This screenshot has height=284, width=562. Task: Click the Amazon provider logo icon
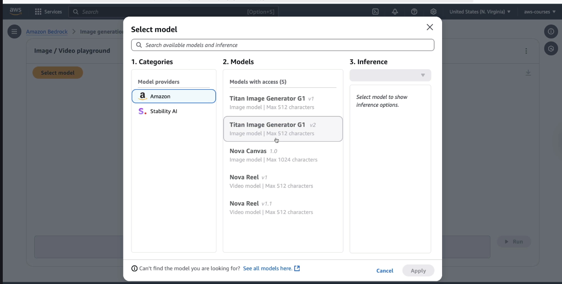point(142,97)
